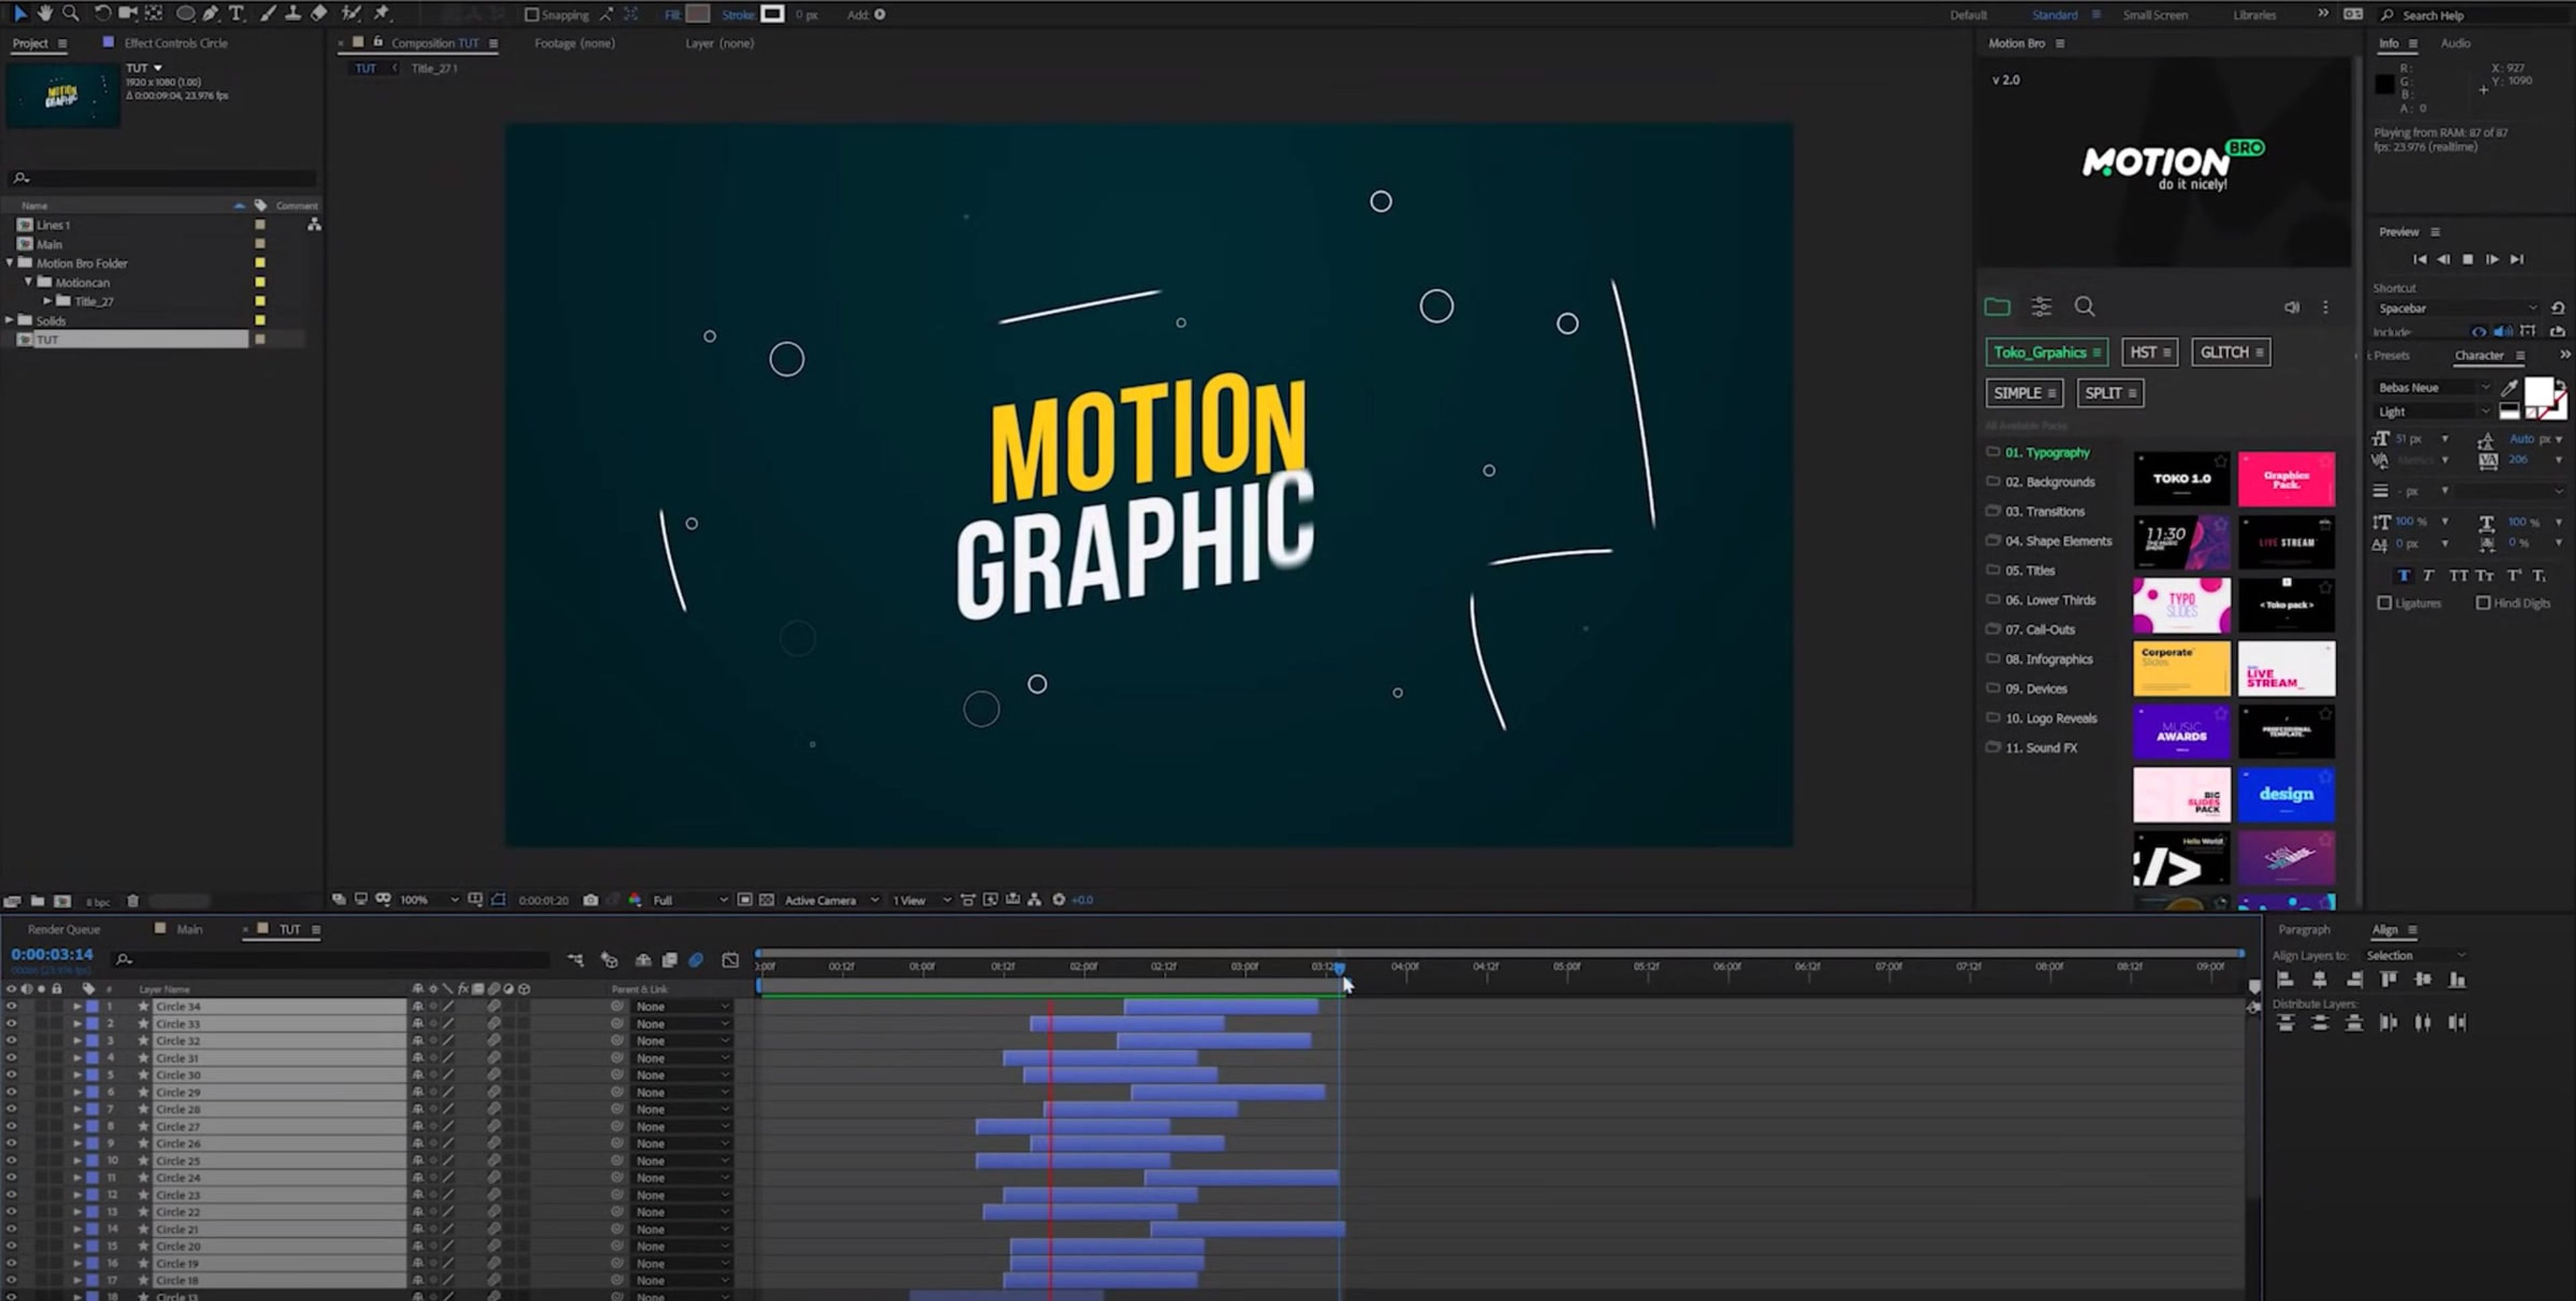This screenshot has height=1301, width=2576.
Task: Select the HST pack button
Action: [x=2149, y=352]
